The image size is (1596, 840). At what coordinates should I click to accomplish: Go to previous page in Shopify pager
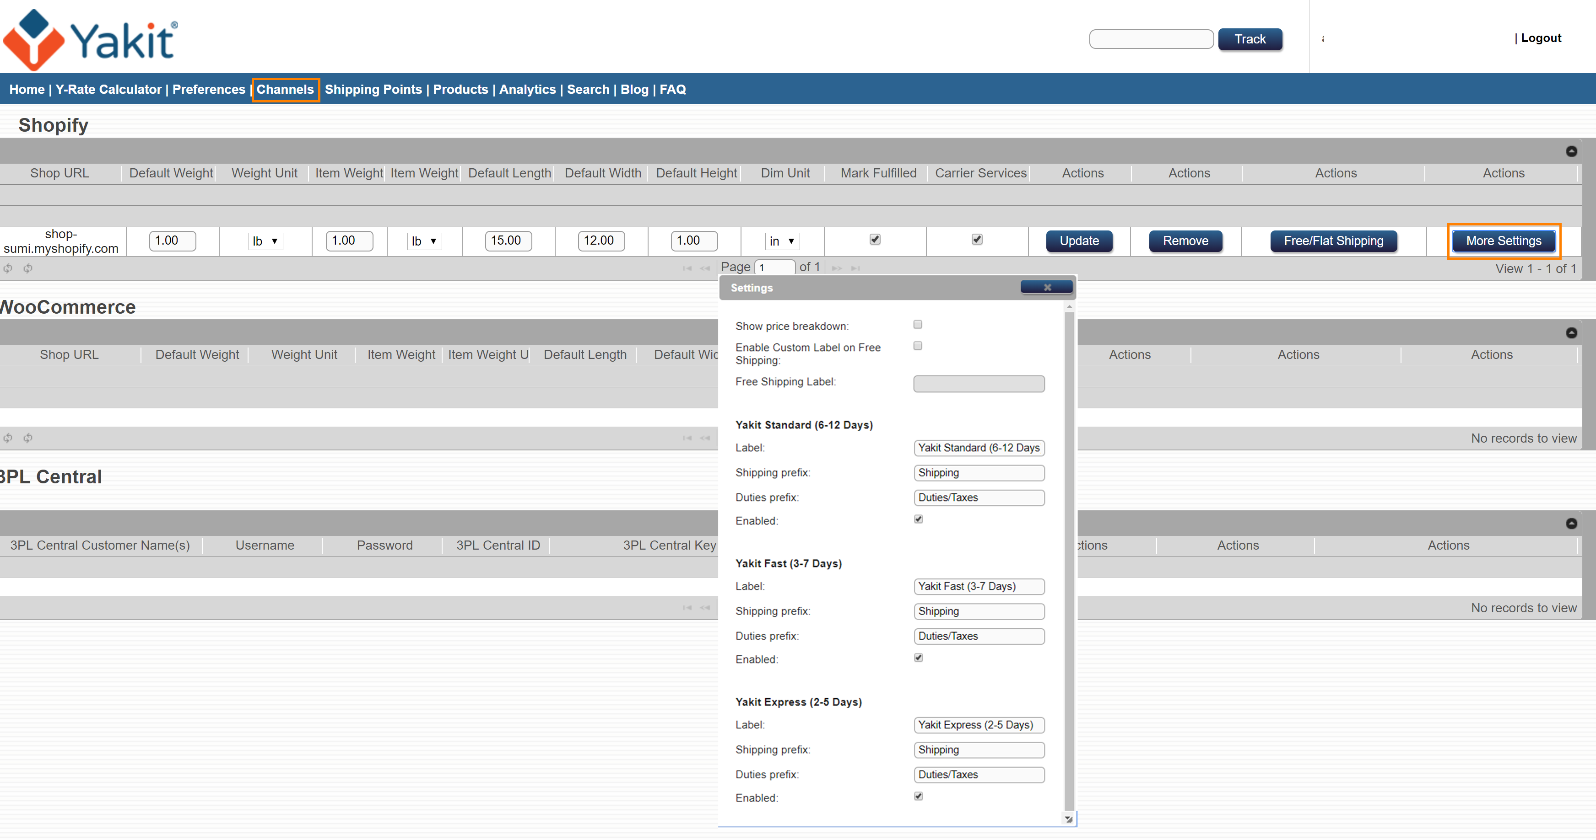(x=705, y=268)
